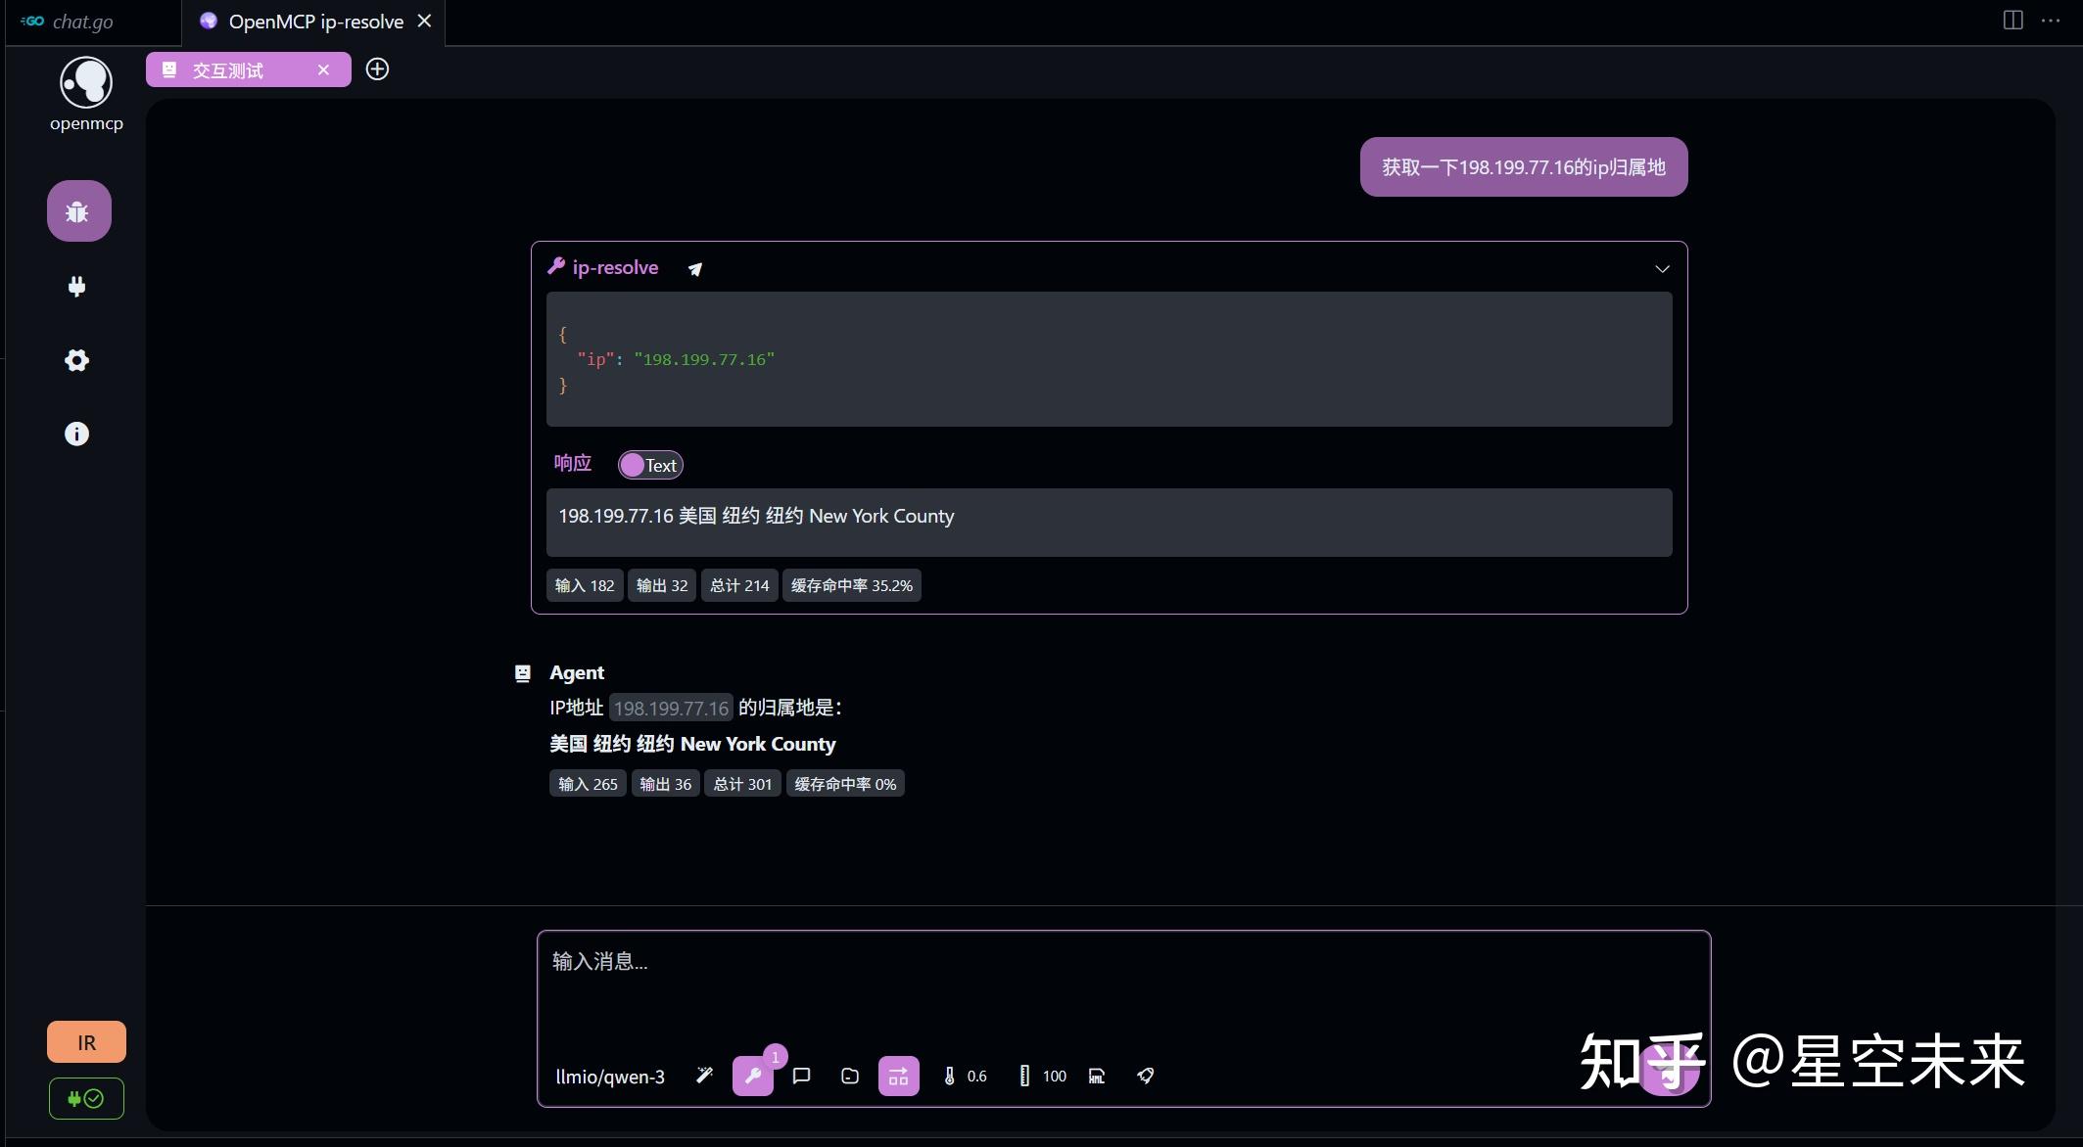This screenshot has height=1147, width=2083.
Task: Click the green connection status indicator bottom-left
Action: point(85,1098)
